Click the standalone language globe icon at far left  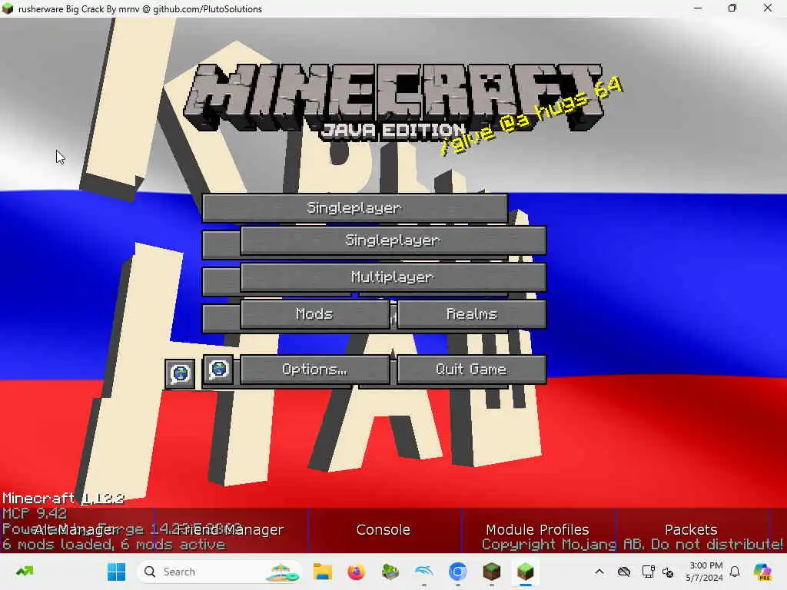[180, 373]
